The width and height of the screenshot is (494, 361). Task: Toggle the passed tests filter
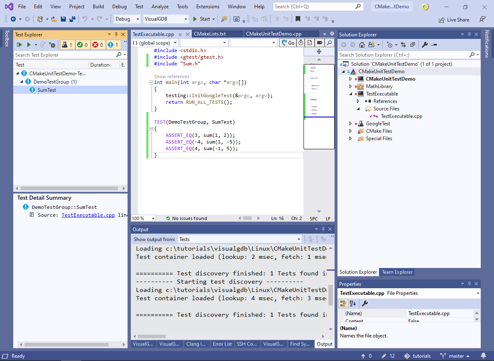tap(83, 45)
